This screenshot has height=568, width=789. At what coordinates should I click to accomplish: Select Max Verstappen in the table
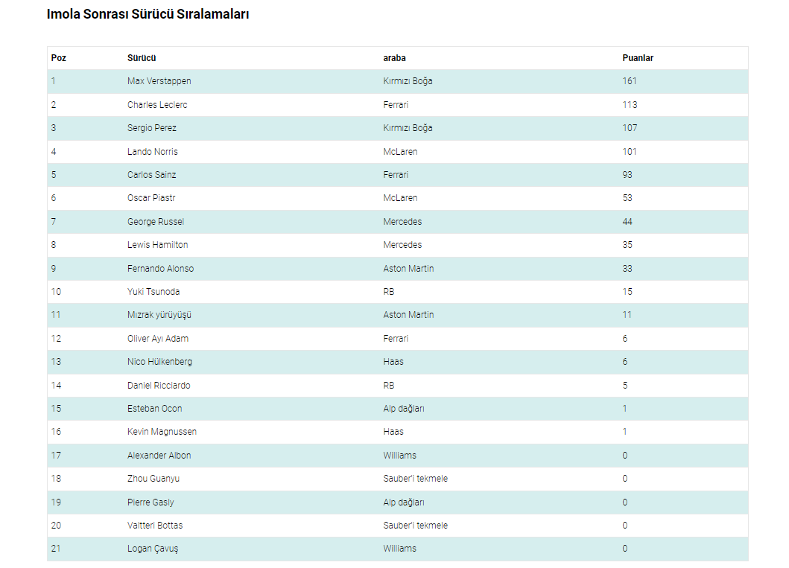(x=159, y=81)
